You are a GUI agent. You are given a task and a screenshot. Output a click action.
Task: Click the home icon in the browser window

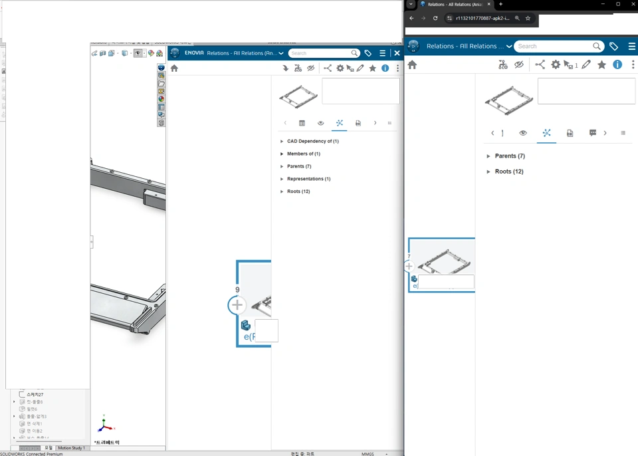412,64
